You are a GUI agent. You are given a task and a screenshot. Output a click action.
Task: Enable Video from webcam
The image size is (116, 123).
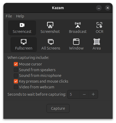click(16, 87)
